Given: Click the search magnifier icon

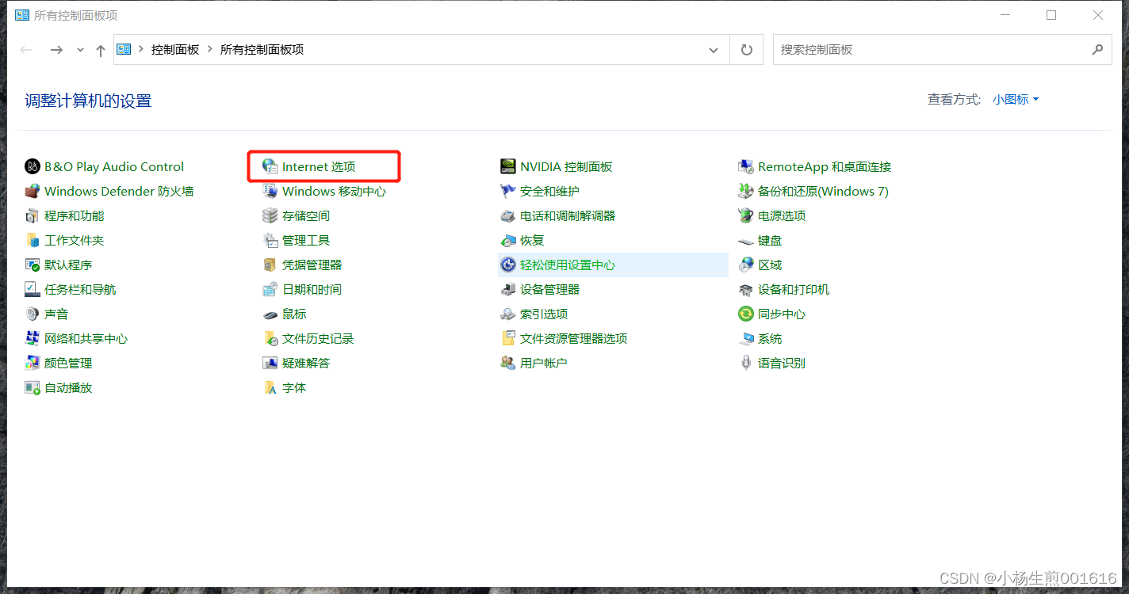Looking at the screenshot, I should tap(1097, 49).
